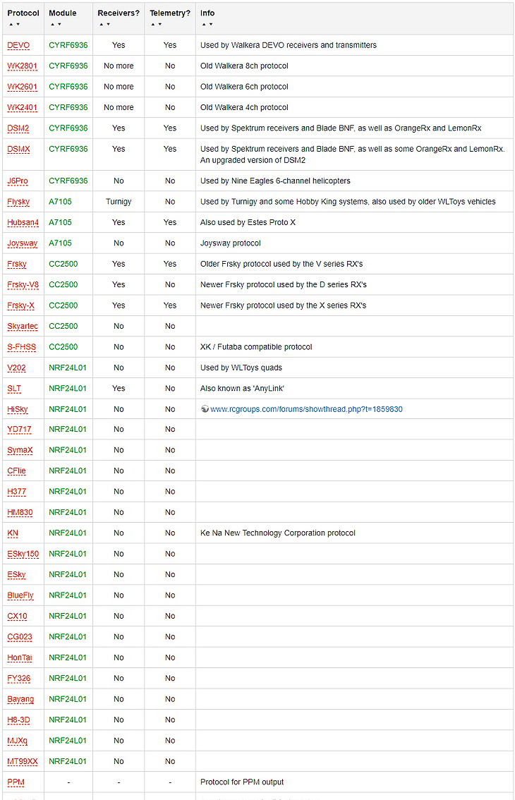Sort Protocol column descending with down arrow
The width and height of the screenshot is (515, 800).
click(18, 24)
